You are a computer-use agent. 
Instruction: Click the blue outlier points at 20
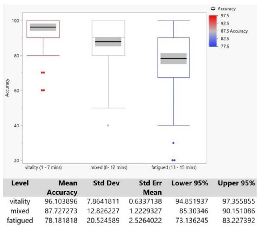coord(173,160)
